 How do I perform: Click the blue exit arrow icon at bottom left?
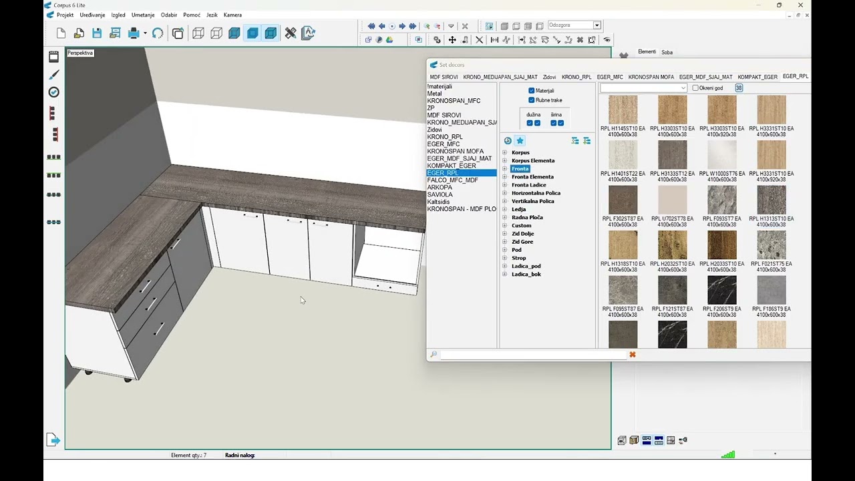[53, 440]
